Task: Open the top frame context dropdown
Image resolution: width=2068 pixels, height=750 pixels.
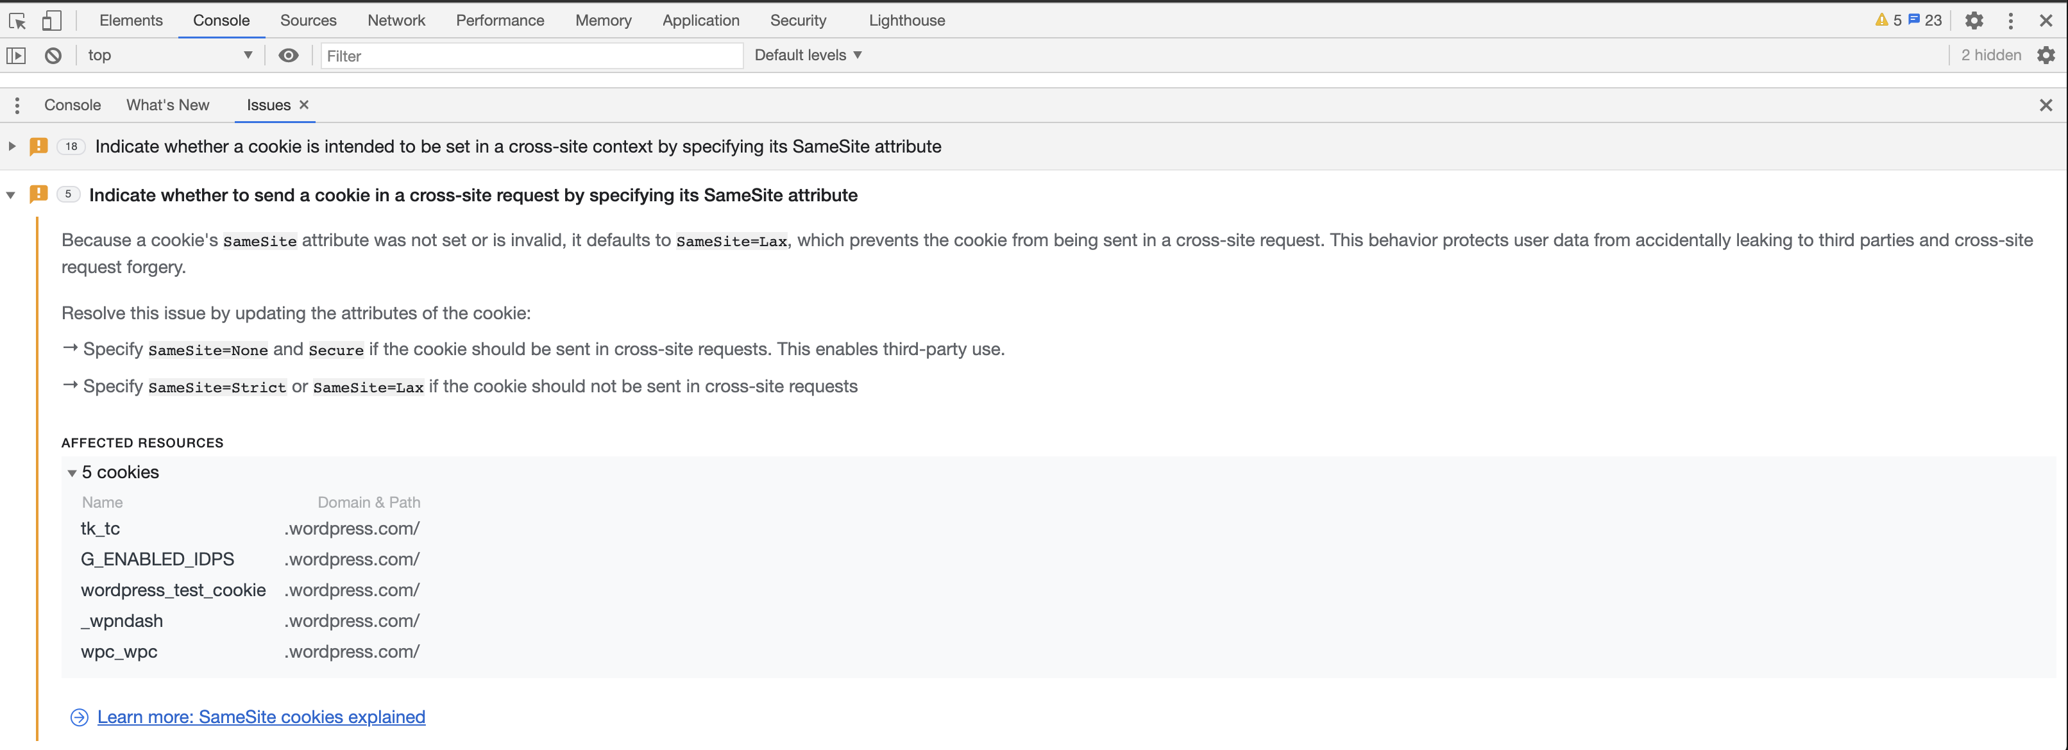Action: click(169, 55)
